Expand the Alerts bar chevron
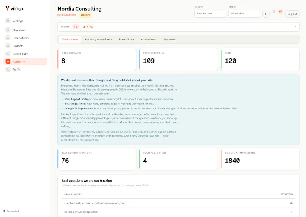 295,26
